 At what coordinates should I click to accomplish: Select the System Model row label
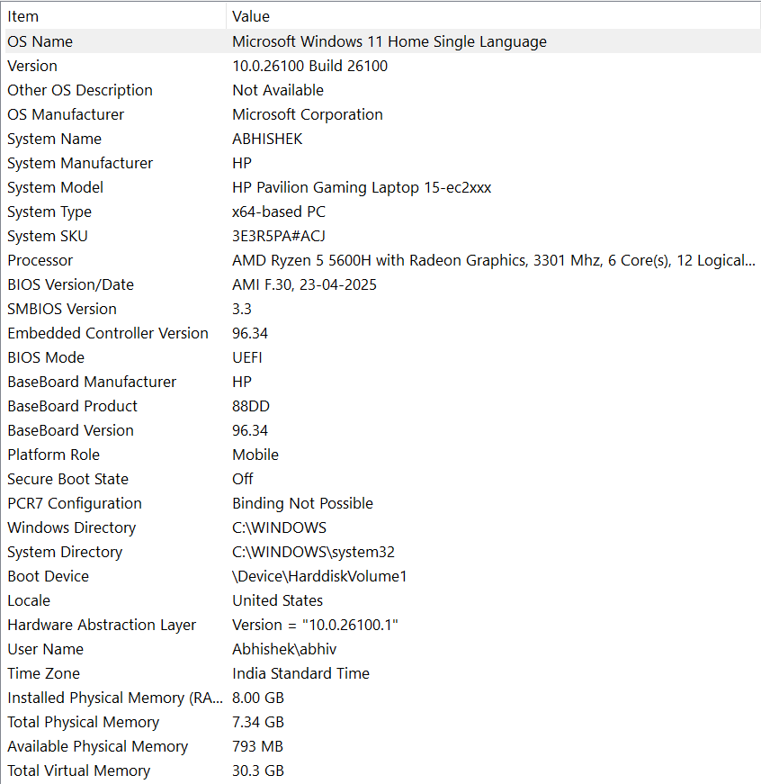[x=56, y=187]
